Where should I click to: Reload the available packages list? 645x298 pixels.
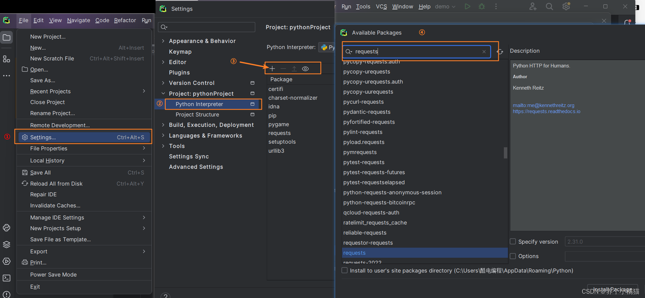pyautogui.click(x=500, y=52)
